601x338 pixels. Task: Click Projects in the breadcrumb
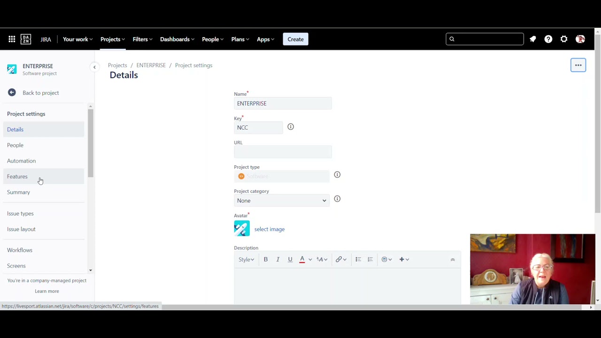tap(117, 65)
